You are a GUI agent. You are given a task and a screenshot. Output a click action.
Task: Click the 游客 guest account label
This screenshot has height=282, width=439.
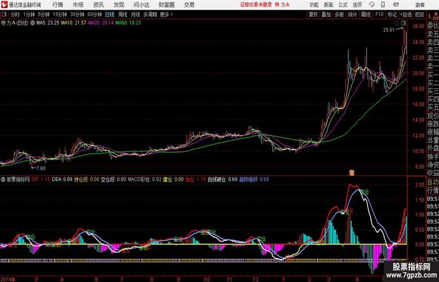[x=420, y=5]
